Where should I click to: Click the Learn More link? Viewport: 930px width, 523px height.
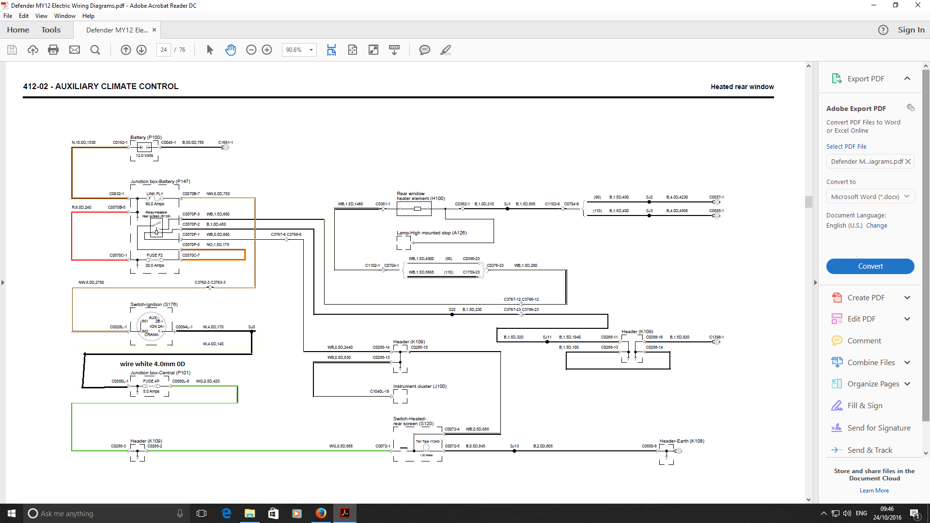874,491
